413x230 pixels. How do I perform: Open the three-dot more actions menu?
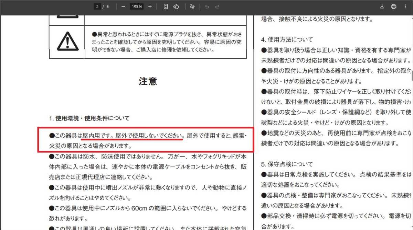coord(405,7)
